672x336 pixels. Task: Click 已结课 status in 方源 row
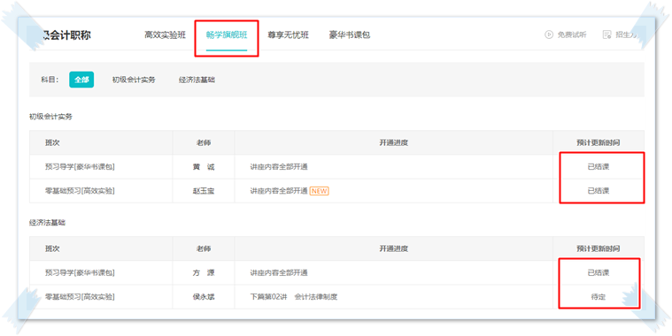pyautogui.click(x=599, y=272)
